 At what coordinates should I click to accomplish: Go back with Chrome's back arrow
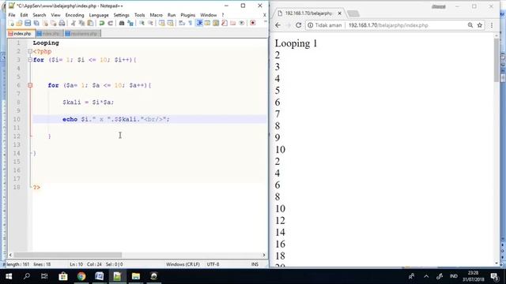[278, 25]
